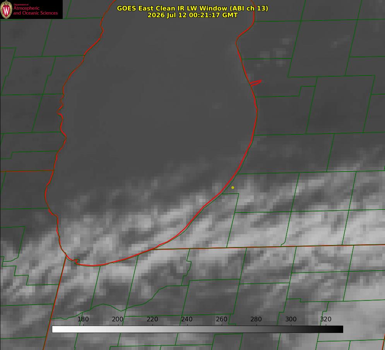The height and width of the screenshot is (350, 385).
Task: Click the '300' colorbar label
Action: (x=291, y=319)
